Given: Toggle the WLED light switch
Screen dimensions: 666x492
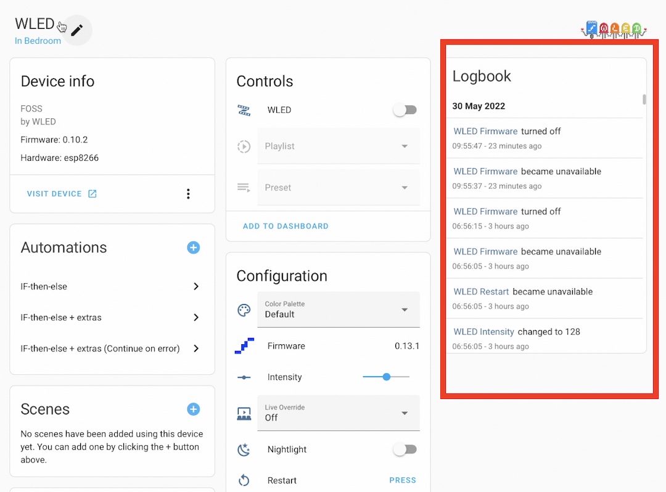Looking at the screenshot, I should (405, 110).
